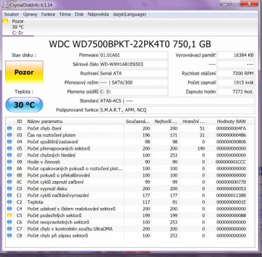This screenshot has height=257, width=262.
Task: Click the serial number field WD-WXH1A81E6503
Action: [x=134, y=64]
